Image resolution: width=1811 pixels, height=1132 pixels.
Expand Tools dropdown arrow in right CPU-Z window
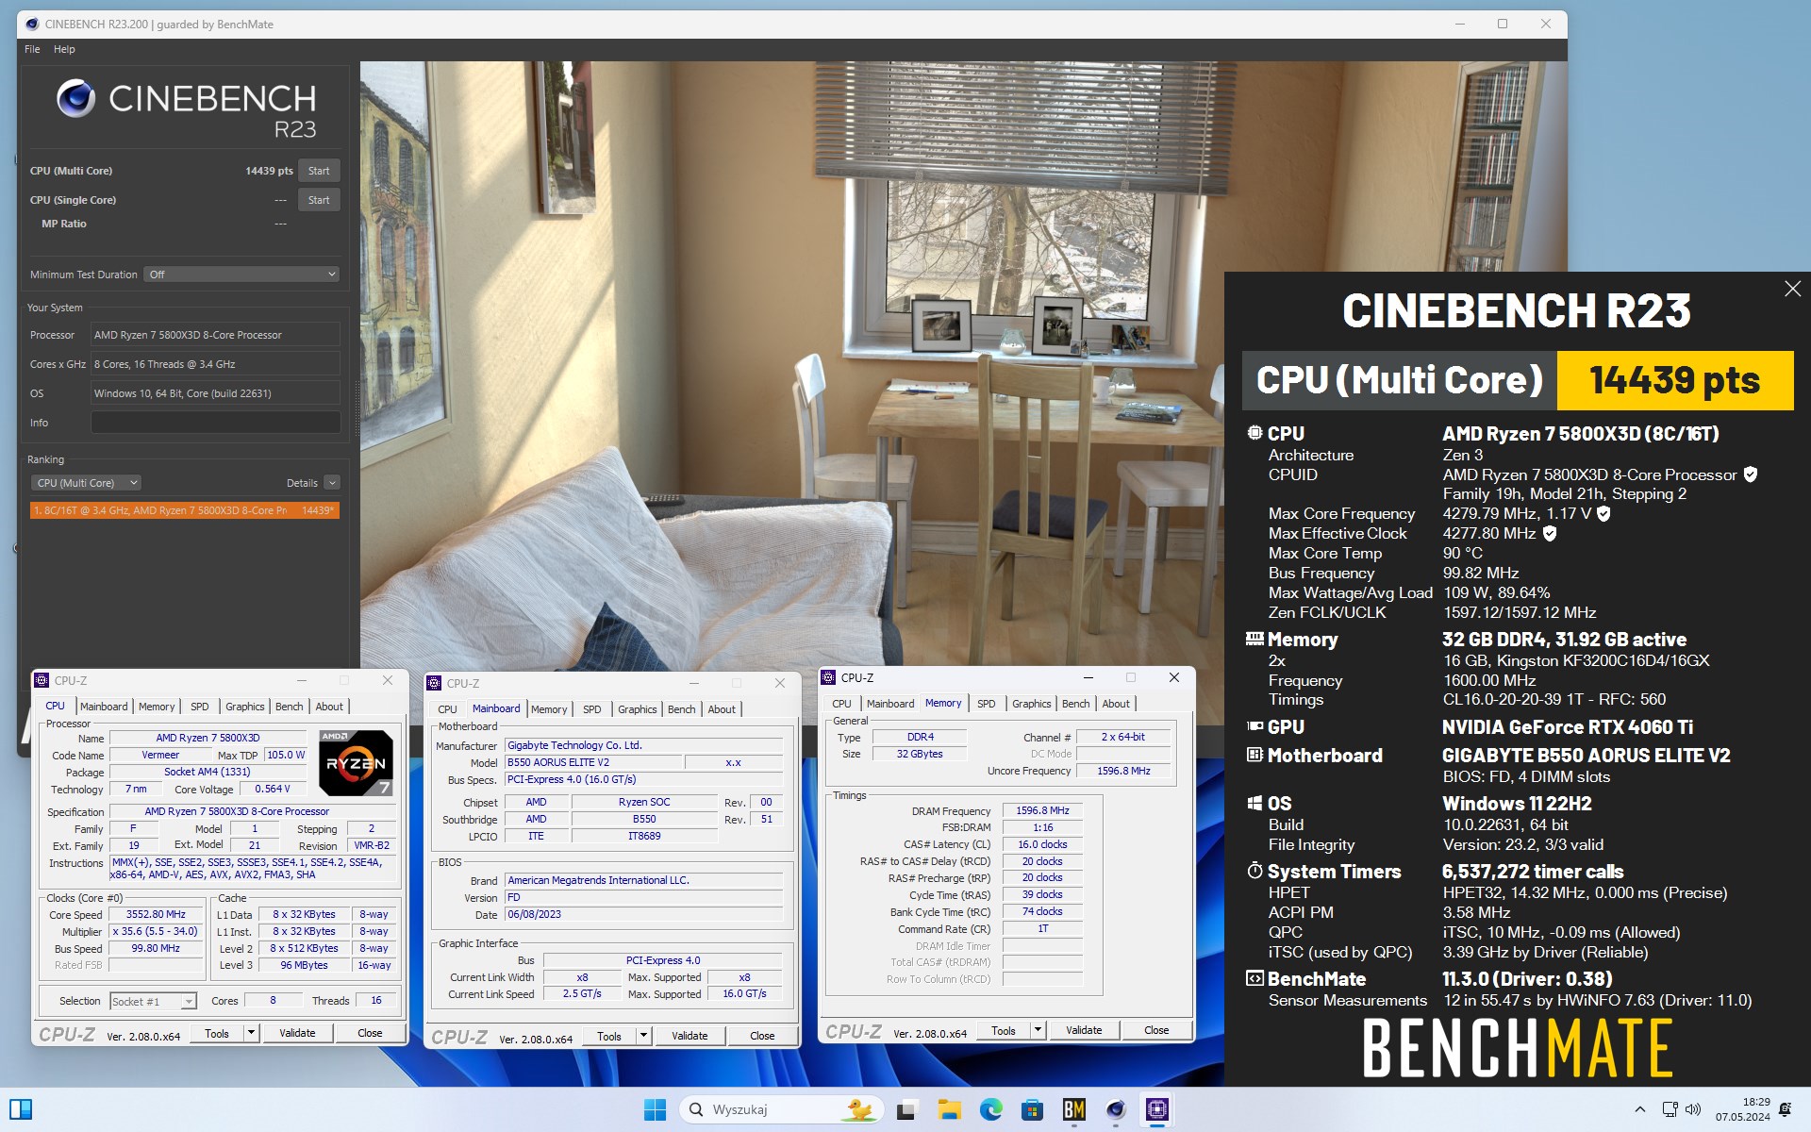[1038, 1030]
